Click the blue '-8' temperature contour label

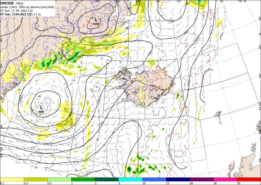(36, 168)
